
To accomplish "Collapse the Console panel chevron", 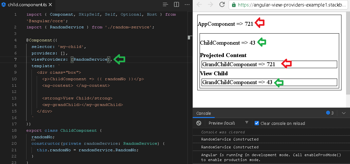I will pyautogui.click(x=344, y=113).
